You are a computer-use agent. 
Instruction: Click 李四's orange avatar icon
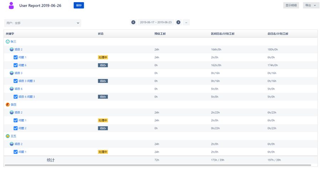7,105
